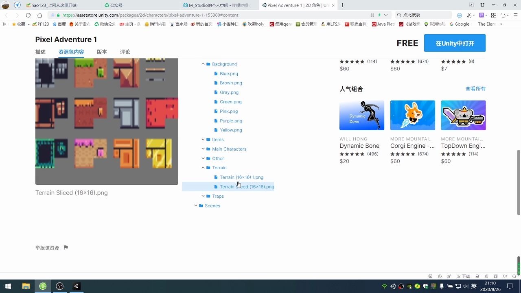Image resolution: width=521 pixels, height=293 pixels.
Task: Click the Terrain Sliced preview image
Action: coord(107,121)
